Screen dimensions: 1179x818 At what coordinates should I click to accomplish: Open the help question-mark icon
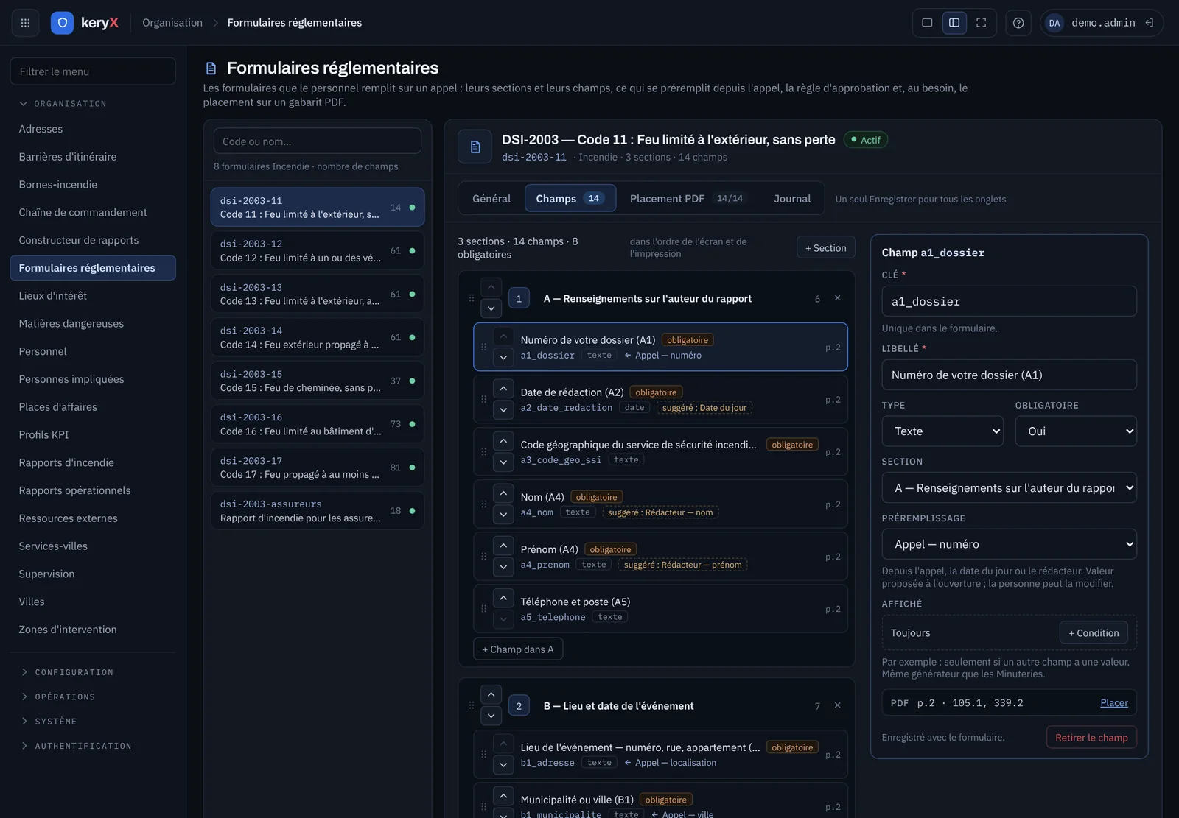(x=1018, y=23)
